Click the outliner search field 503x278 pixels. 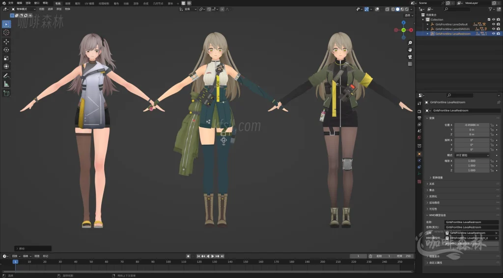457,9
